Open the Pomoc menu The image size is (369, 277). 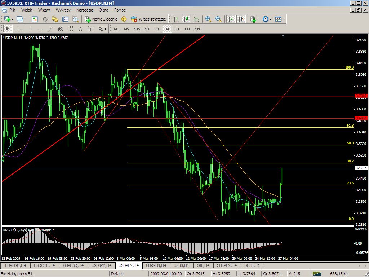120,10
